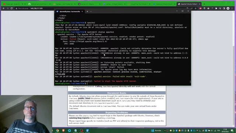Click 'no listening sockets available' log line

[125, 62]
